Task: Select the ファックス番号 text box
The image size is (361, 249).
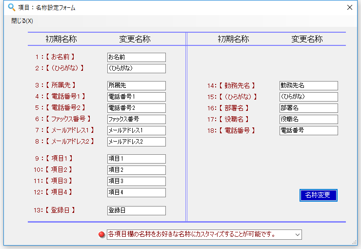Action: tap(136, 119)
